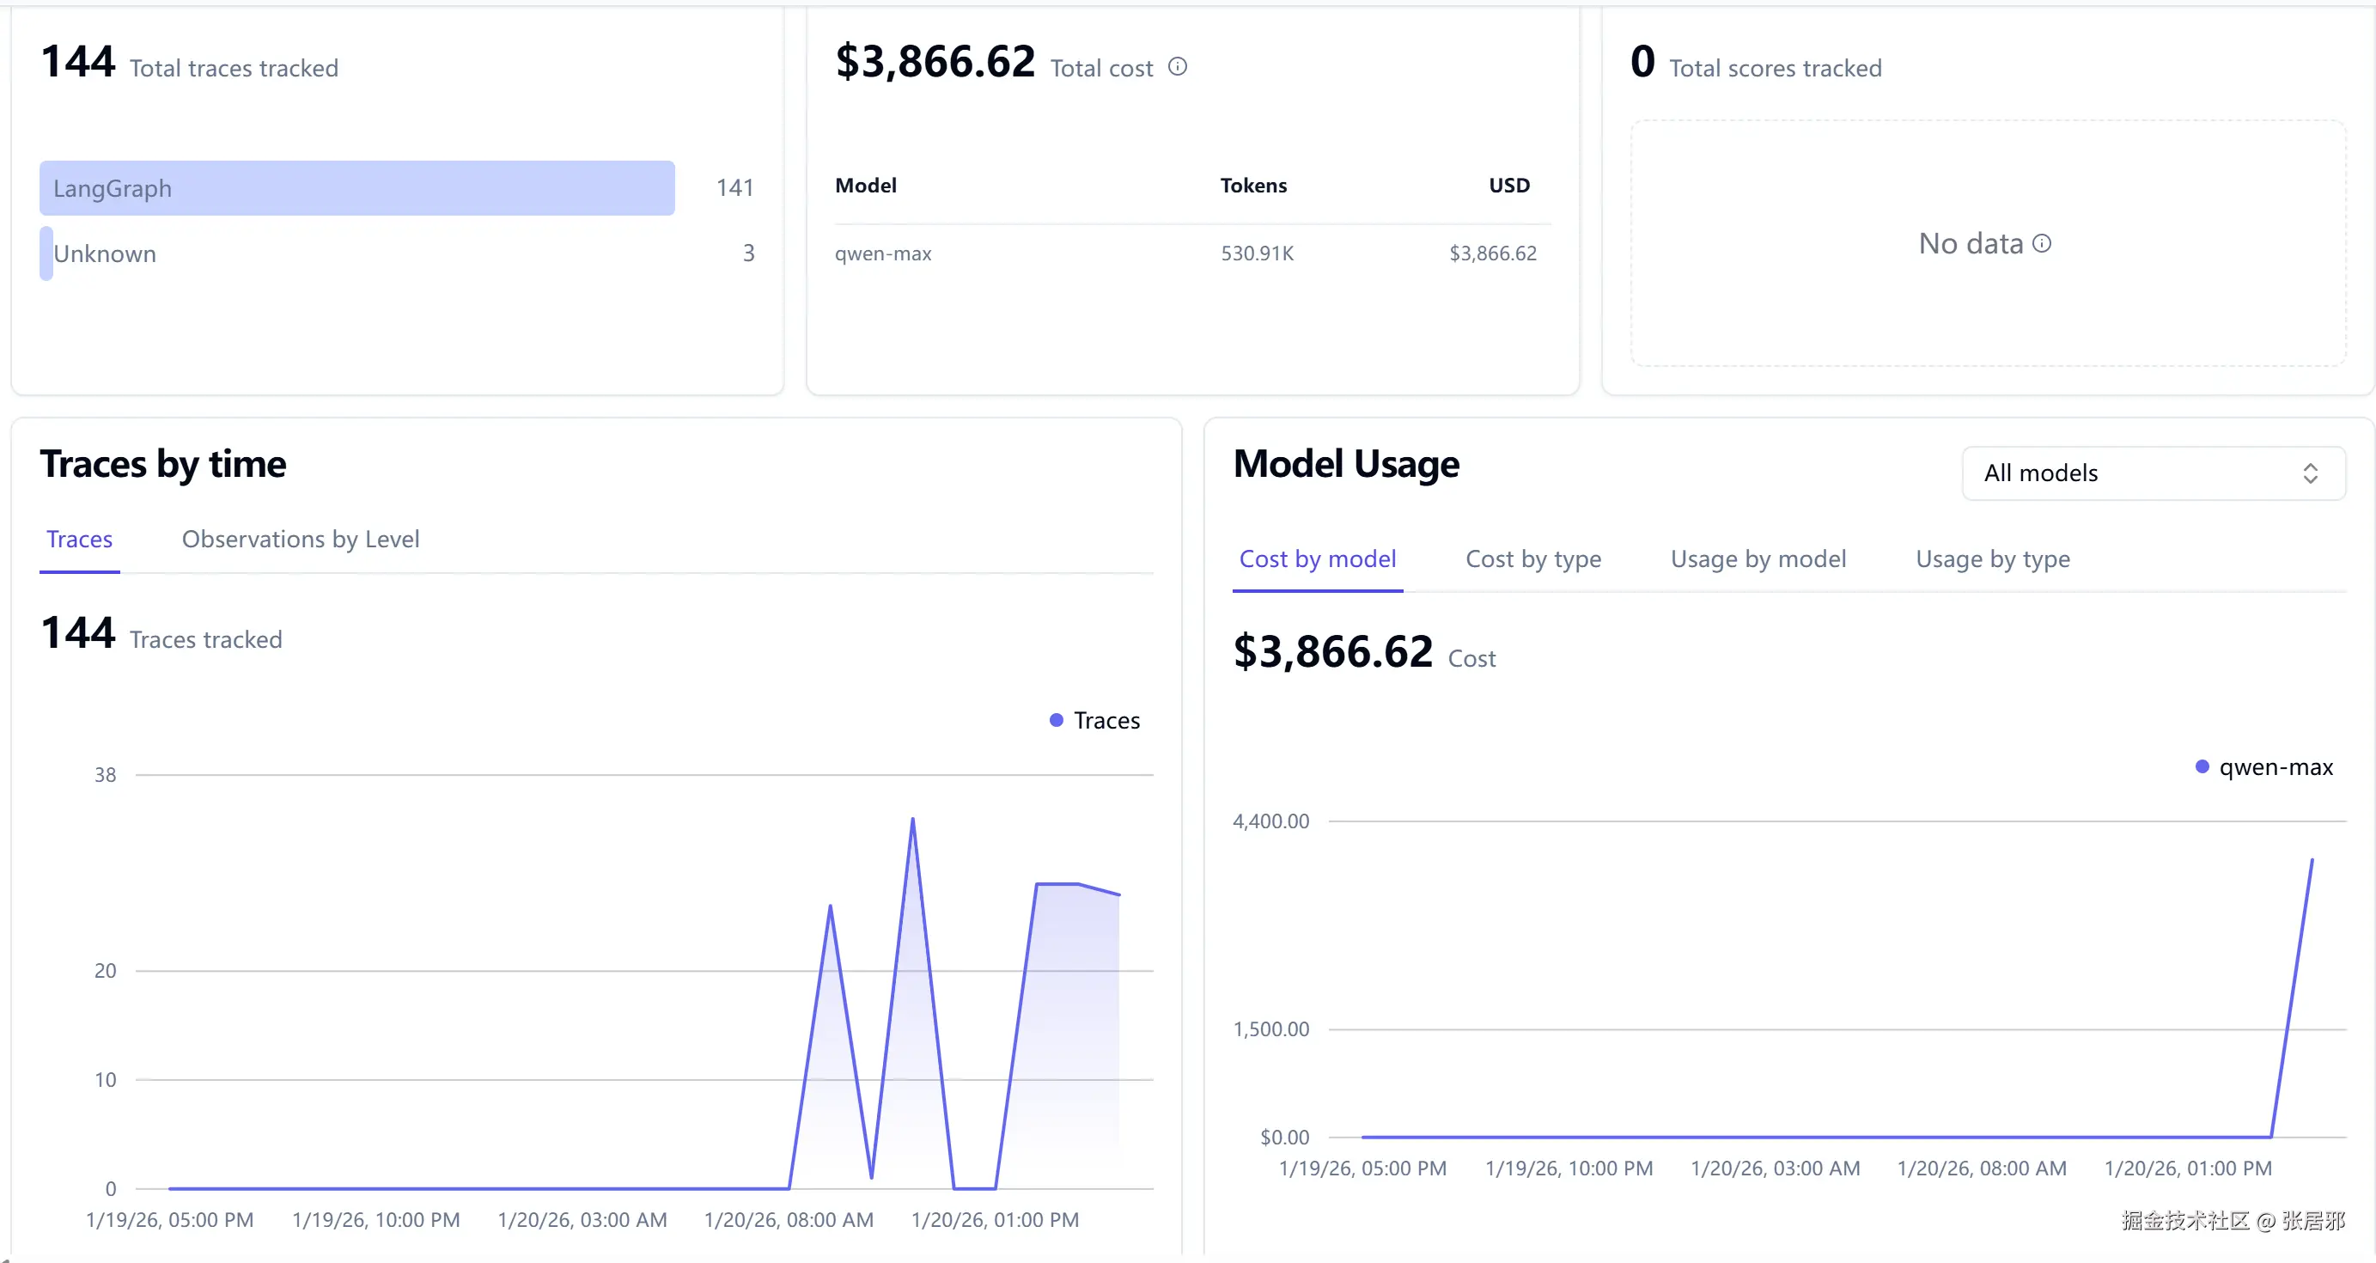Image resolution: width=2376 pixels, height=1263 pixels.
Task: Click the highest peak in the traces chart
Action: tap(912, 820)
